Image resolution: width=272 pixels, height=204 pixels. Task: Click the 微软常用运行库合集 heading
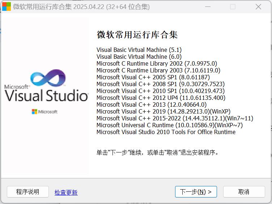click(x=137, y=35)
